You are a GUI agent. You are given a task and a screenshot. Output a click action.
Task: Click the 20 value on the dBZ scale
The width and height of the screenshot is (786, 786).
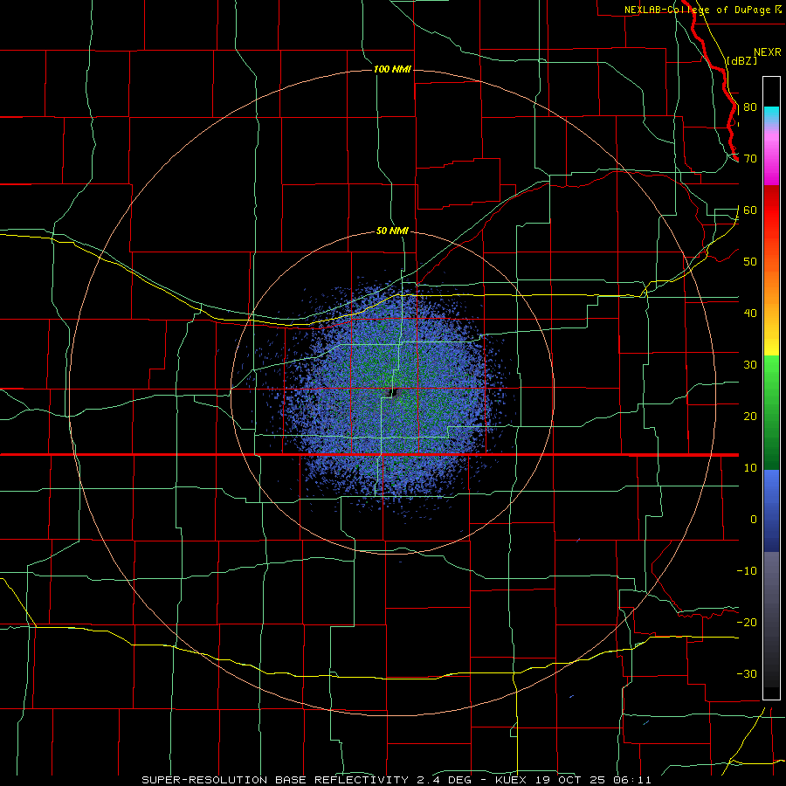(x=750, y=416)
